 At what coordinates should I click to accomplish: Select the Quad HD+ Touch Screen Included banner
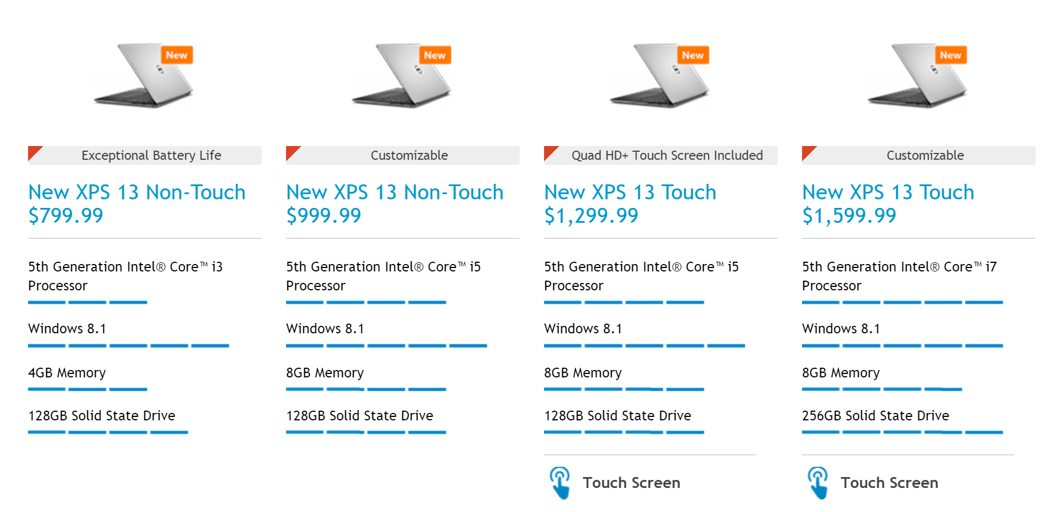pos(667,155)
